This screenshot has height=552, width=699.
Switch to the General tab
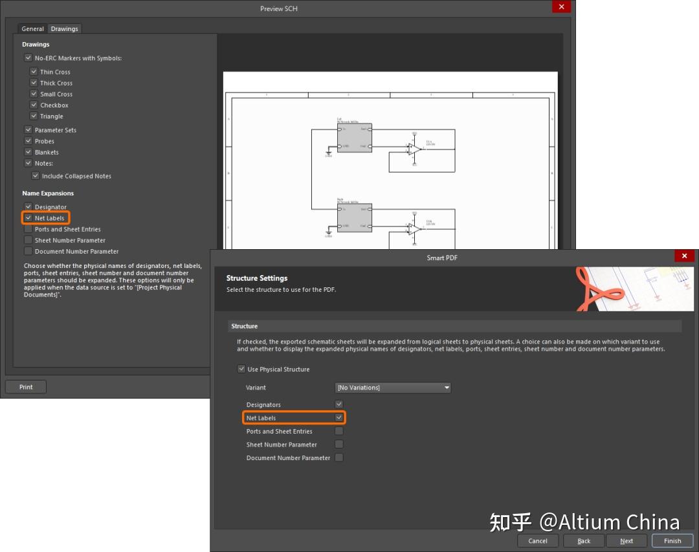(x=32, y=28)
